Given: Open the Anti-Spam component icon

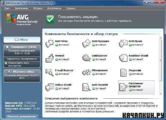Looking at the screenshot, I should pos(123,44).
